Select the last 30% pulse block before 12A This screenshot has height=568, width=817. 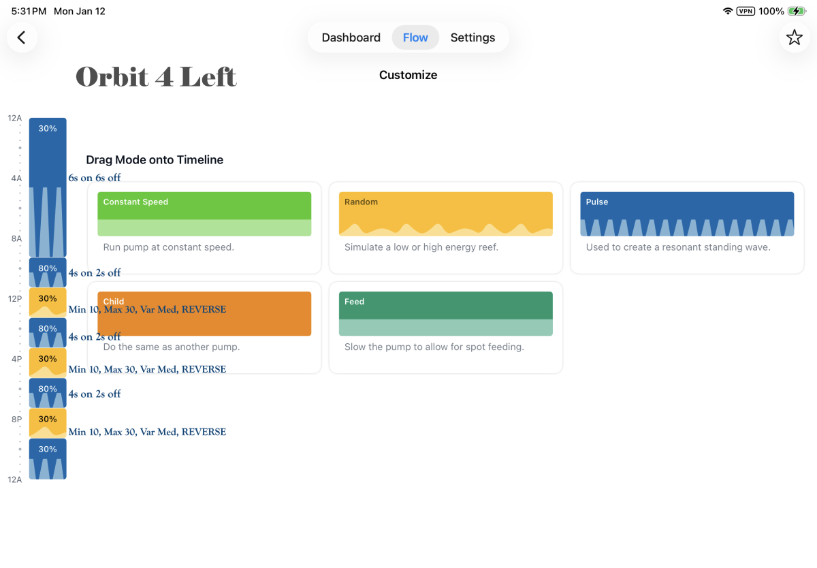48,458
